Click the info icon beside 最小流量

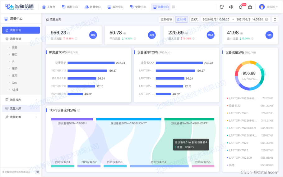coord(252,39)
